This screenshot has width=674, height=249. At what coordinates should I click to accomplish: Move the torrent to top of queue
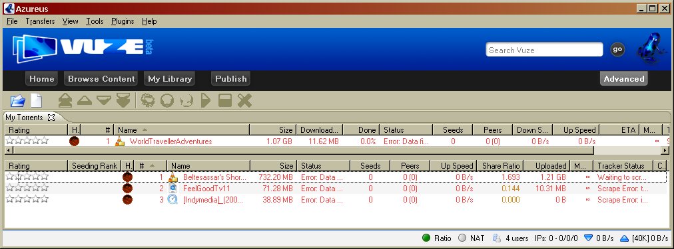click(65, 101)
